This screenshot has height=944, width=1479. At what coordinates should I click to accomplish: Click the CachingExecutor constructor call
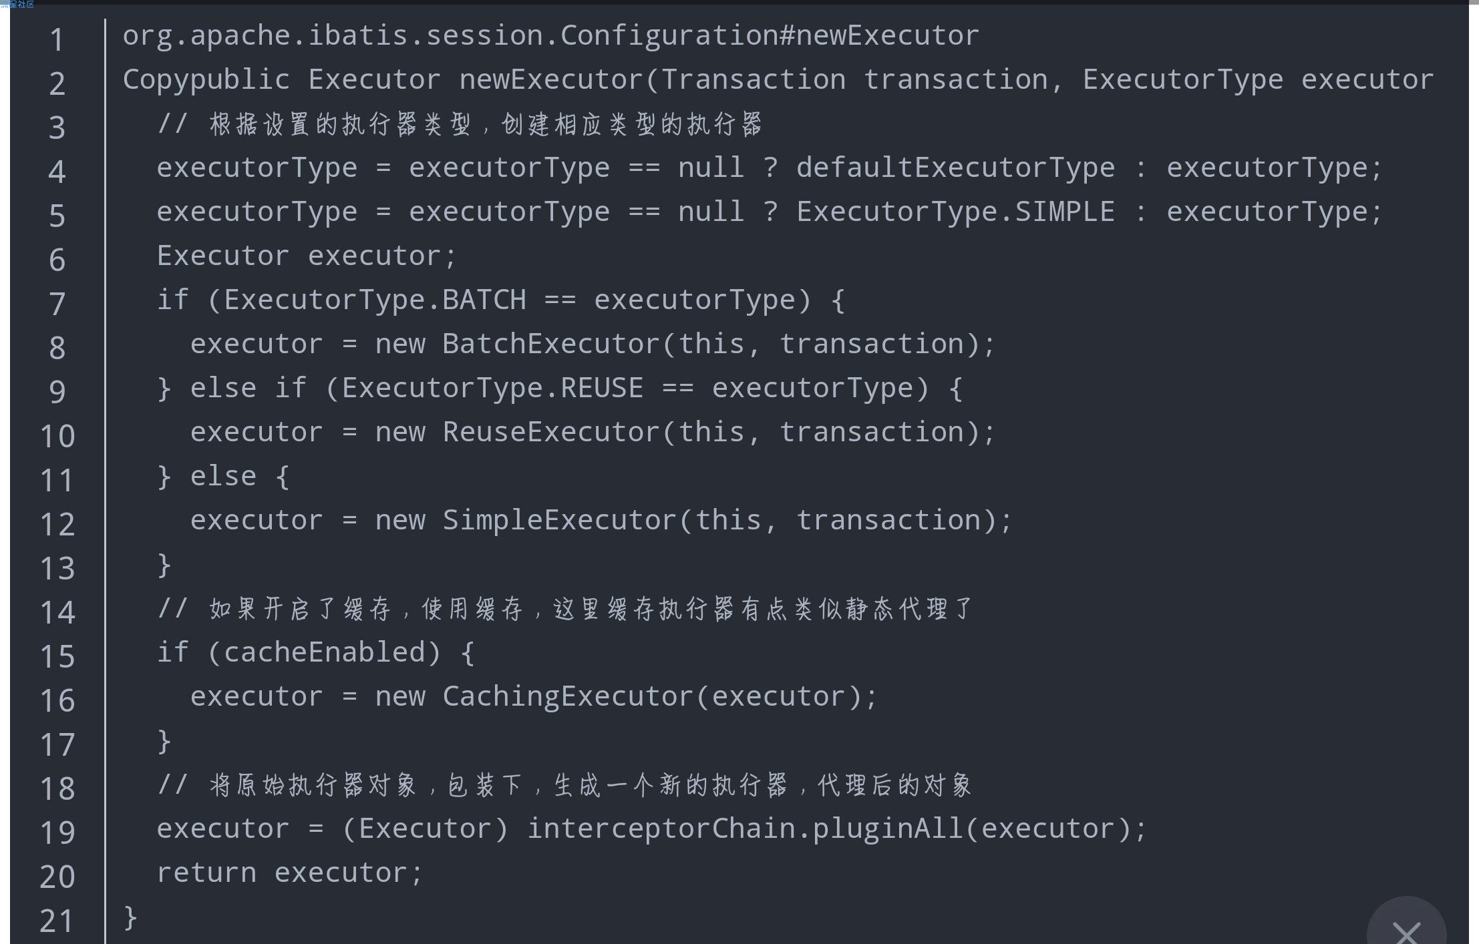568,696
